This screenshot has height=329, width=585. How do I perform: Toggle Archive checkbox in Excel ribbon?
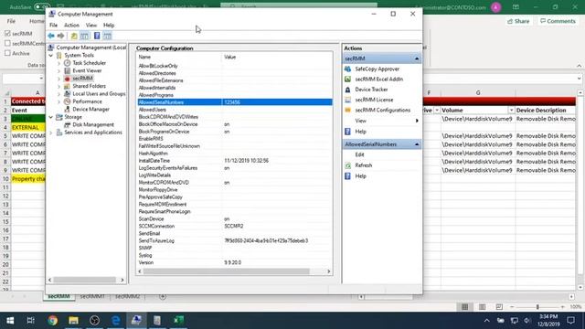pyautogui.click(x=7, y=53)
